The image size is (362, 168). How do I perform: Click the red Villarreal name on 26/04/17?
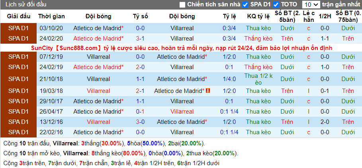coord(182,112)
